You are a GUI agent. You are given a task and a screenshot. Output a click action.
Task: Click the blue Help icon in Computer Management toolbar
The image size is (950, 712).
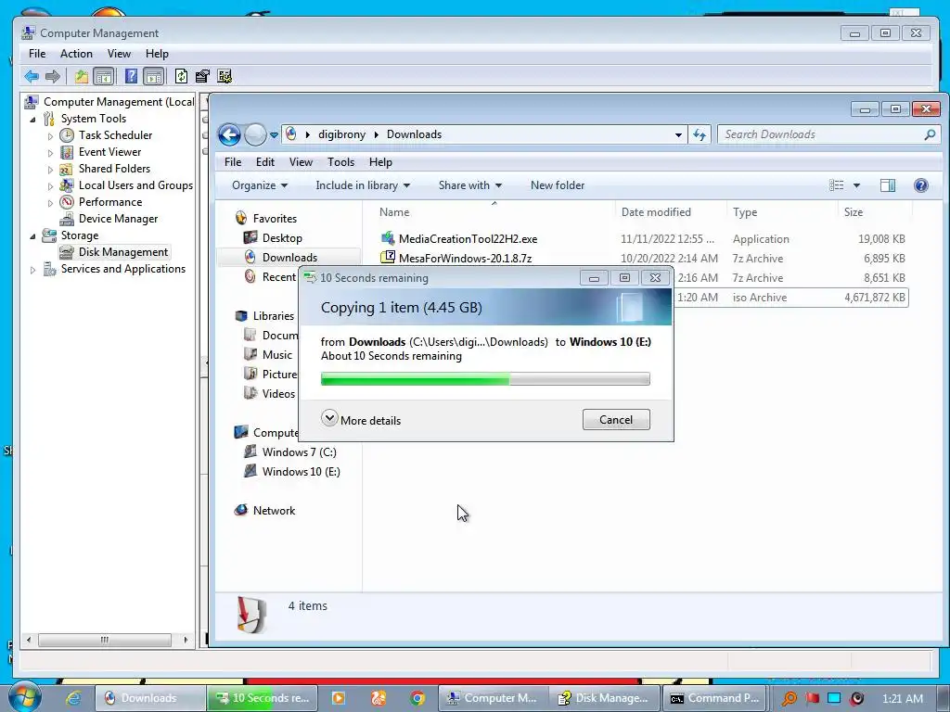point(130,76)
